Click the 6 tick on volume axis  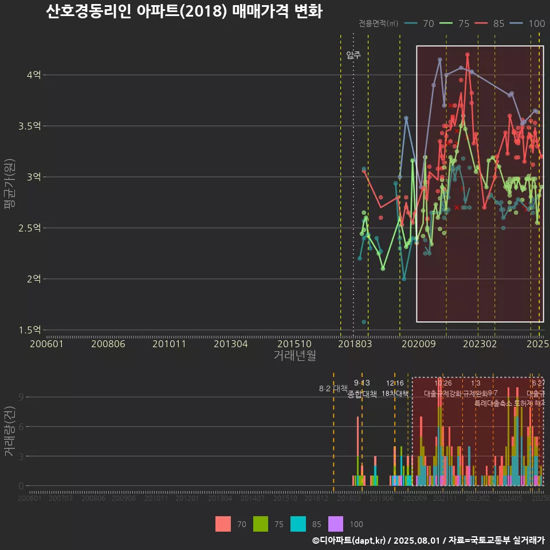point(21,427)
